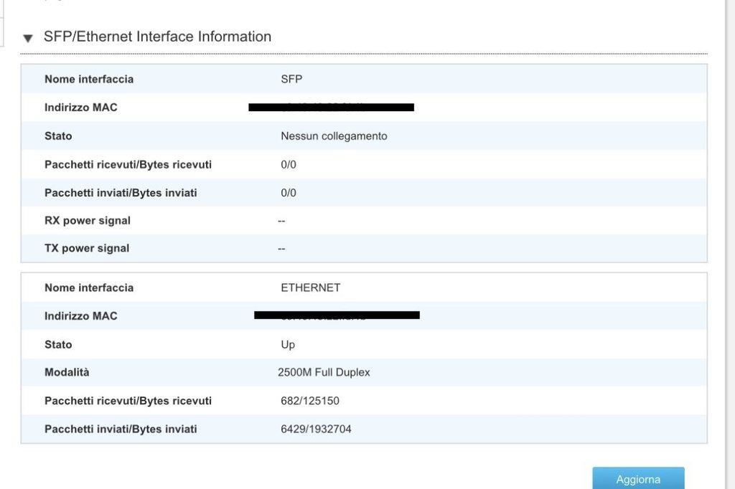Click the "Up" status value
This screenshot has width=735, height=489.
288,344
